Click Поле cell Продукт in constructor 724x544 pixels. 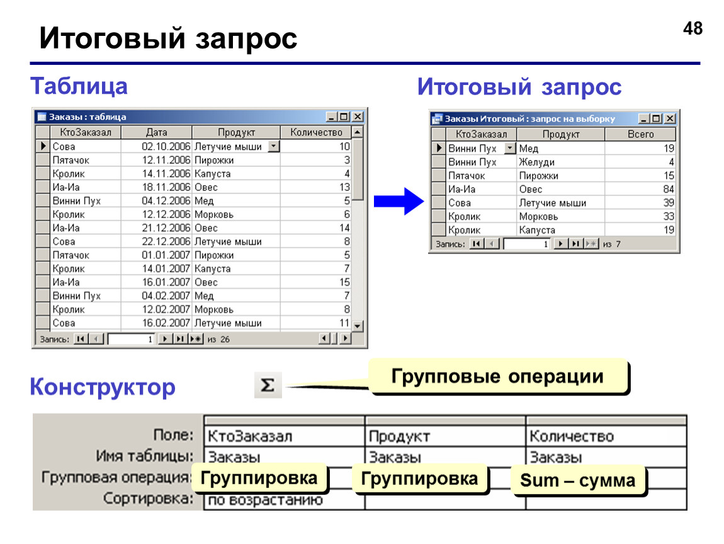pos(445,436)
